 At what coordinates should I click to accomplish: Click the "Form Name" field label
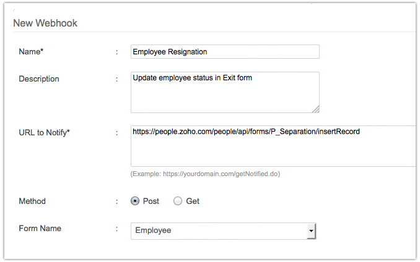(x=40, y=229)
